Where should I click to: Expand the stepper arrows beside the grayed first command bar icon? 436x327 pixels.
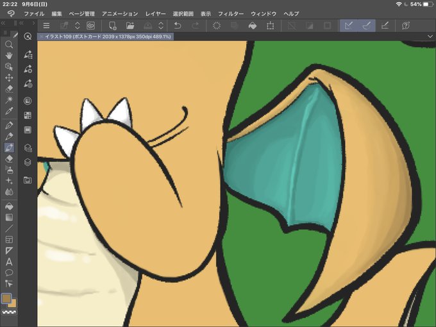click(x=78, y=26)
